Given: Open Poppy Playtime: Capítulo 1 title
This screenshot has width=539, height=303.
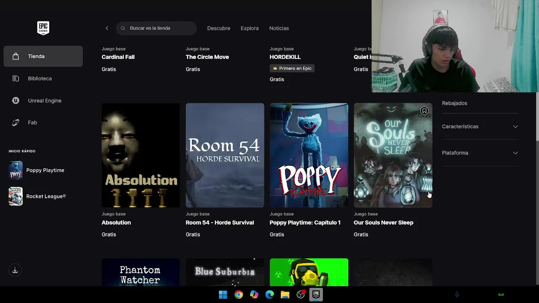Looking at the screenshot, I should click(305, 223).
